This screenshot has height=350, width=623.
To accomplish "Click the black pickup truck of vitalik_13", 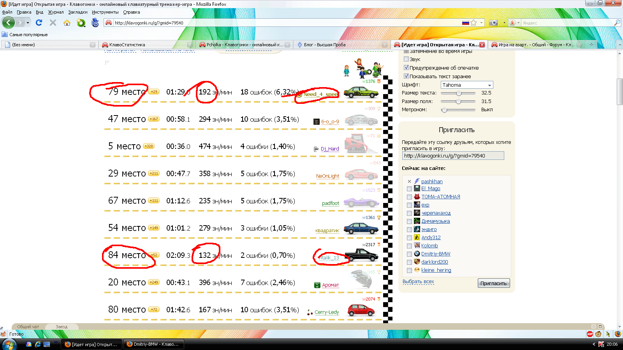I will (361, 255).
